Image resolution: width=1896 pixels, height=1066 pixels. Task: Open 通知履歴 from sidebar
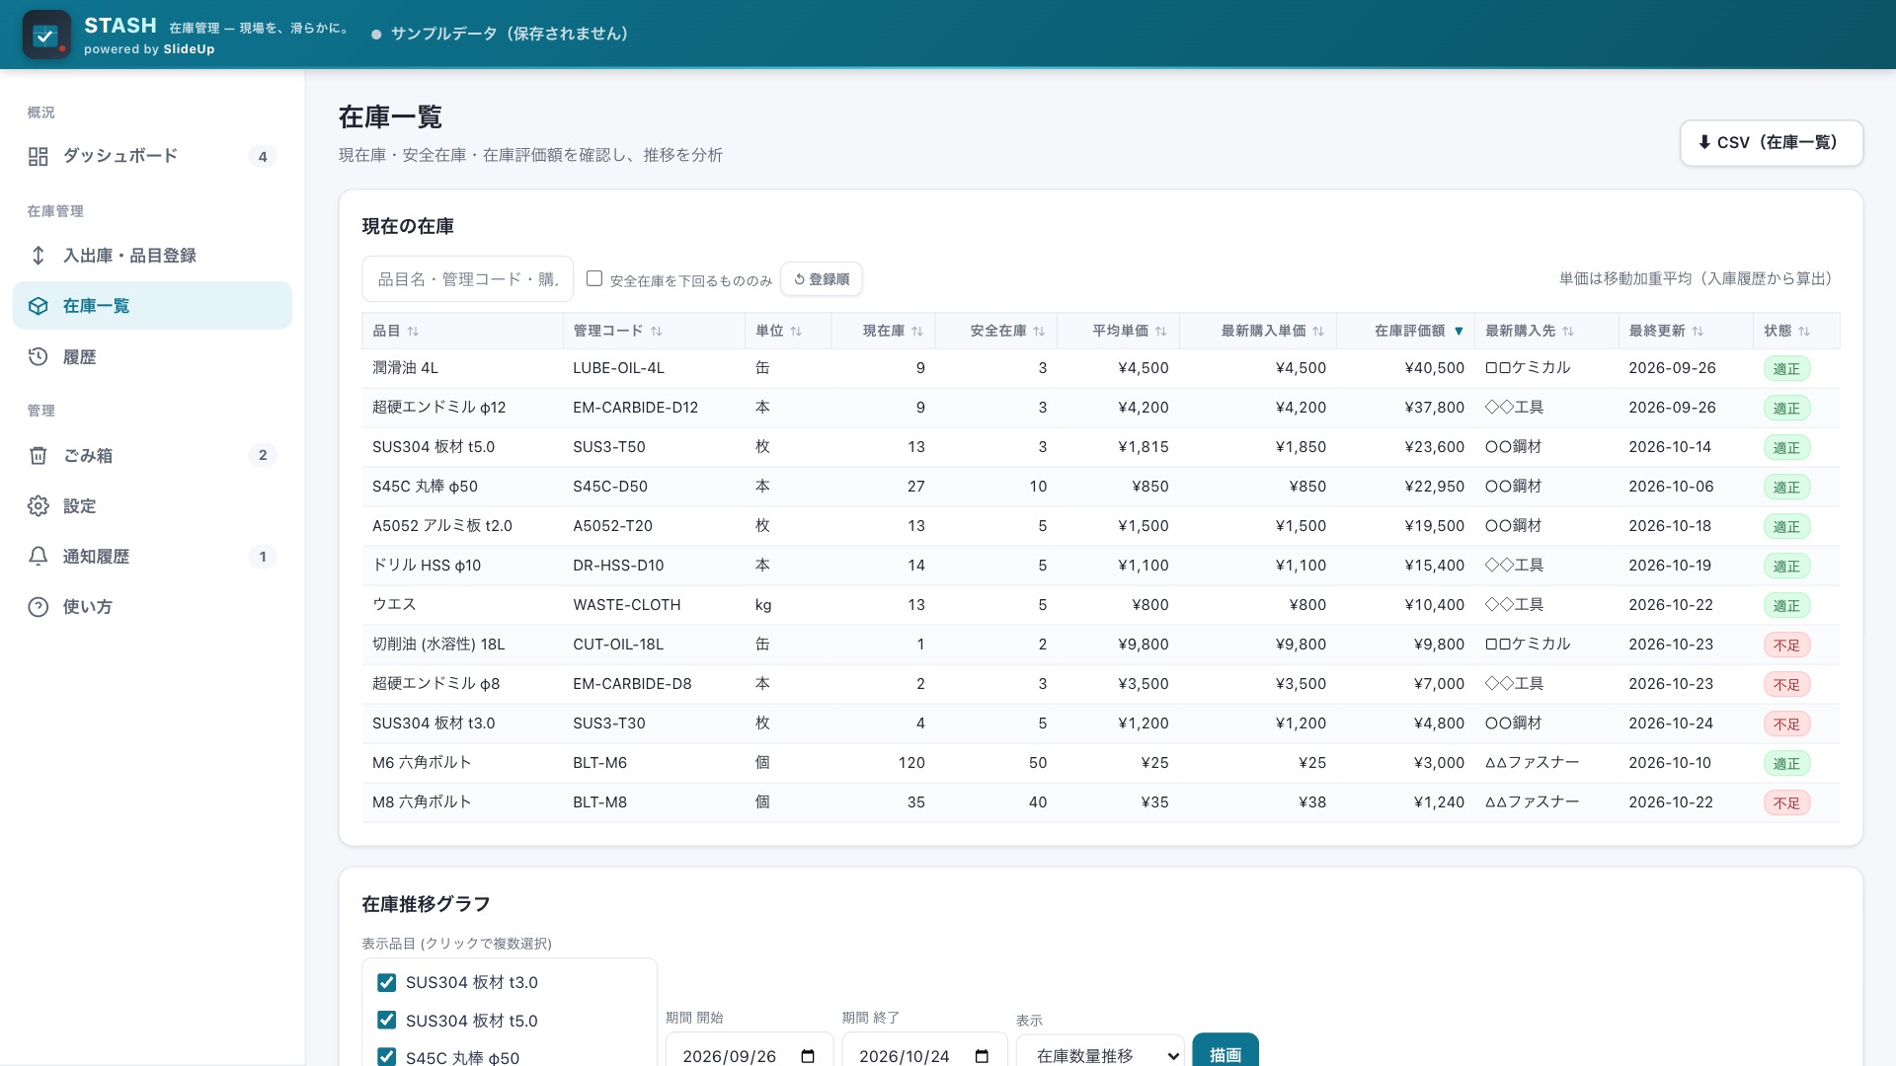click(152, 557)
